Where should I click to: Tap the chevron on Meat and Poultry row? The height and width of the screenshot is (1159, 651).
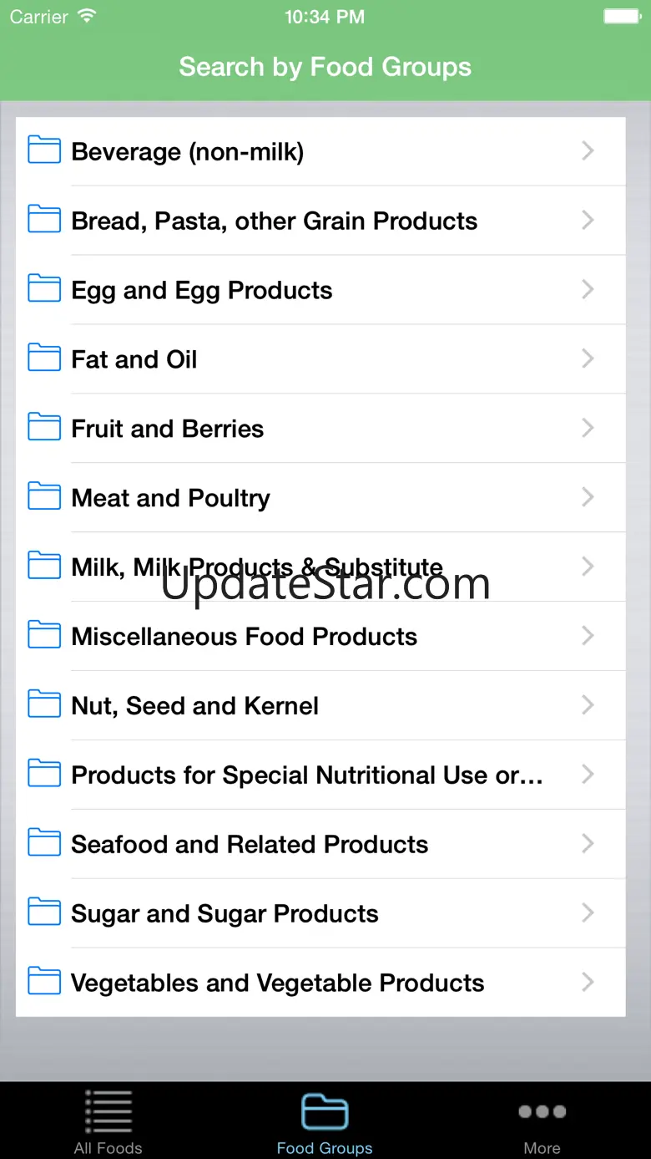click(x=588, y=498)
